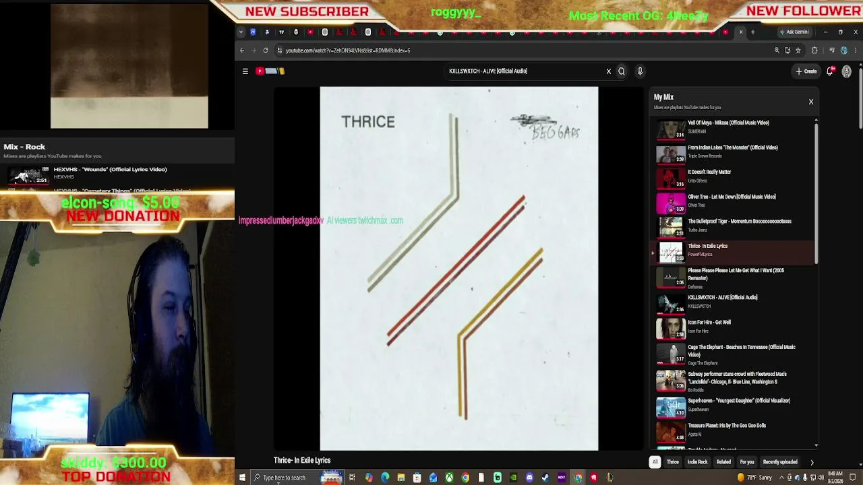The width and height of the screenshot is (863, 485).
Task: Select the For you filter chip
Action: pos(747,462)
